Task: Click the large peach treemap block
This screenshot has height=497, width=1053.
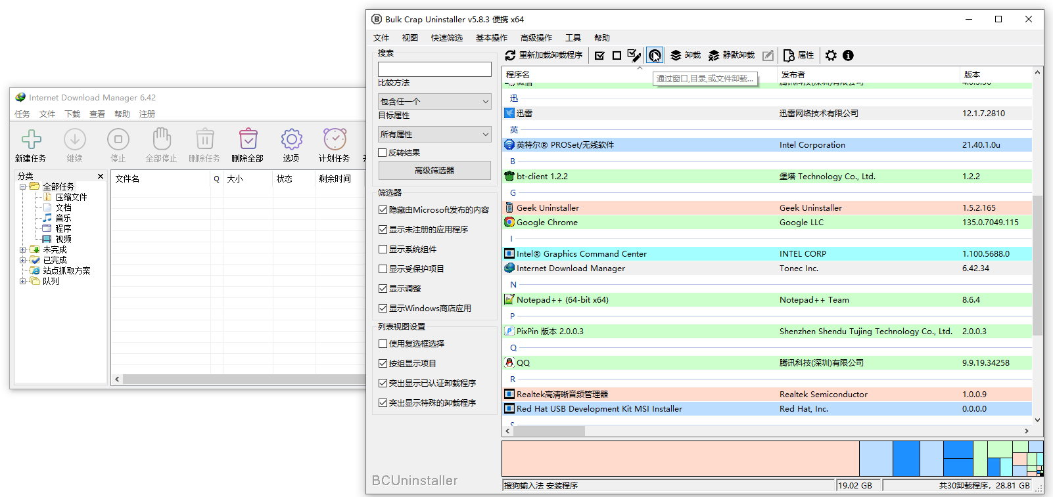Action: pos(680,458)
